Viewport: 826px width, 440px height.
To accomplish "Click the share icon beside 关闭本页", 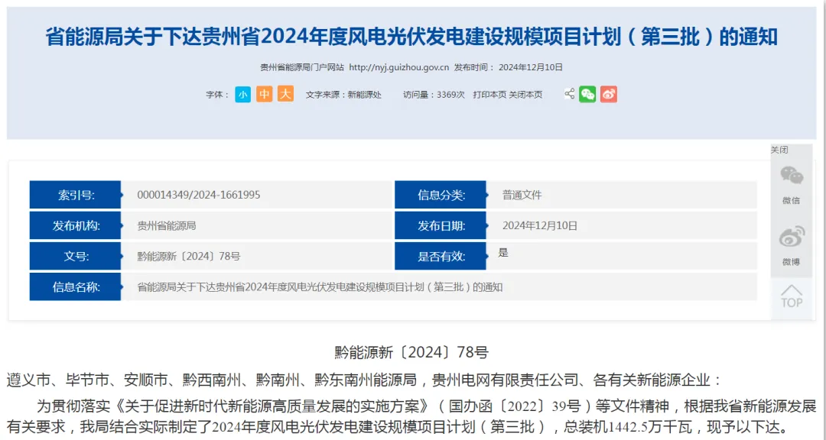I will tap(569, 94).
